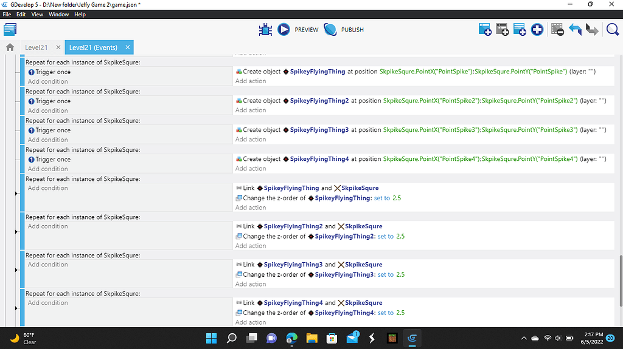Add a comment event
The width and height of the screenshot is (623, 349).
click(520, 29)
